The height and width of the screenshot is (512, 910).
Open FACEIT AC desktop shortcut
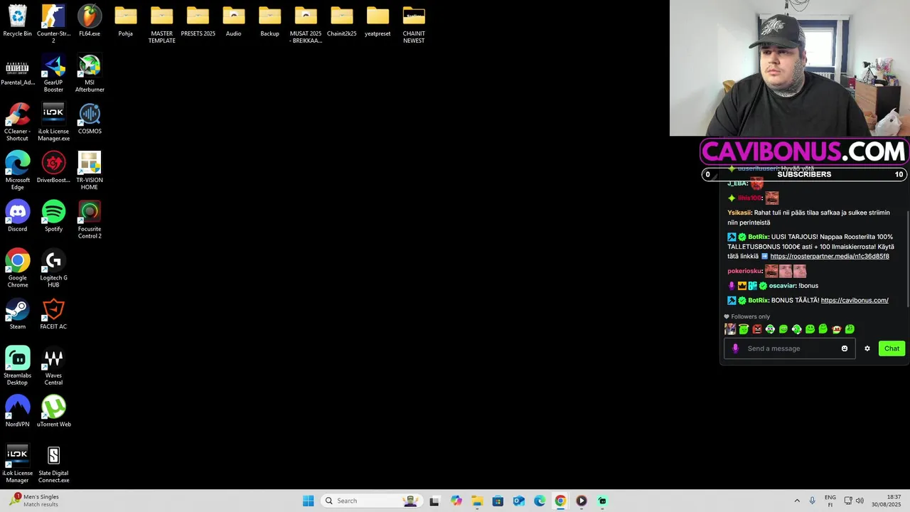pyautogui.click(x=53, y=314)
